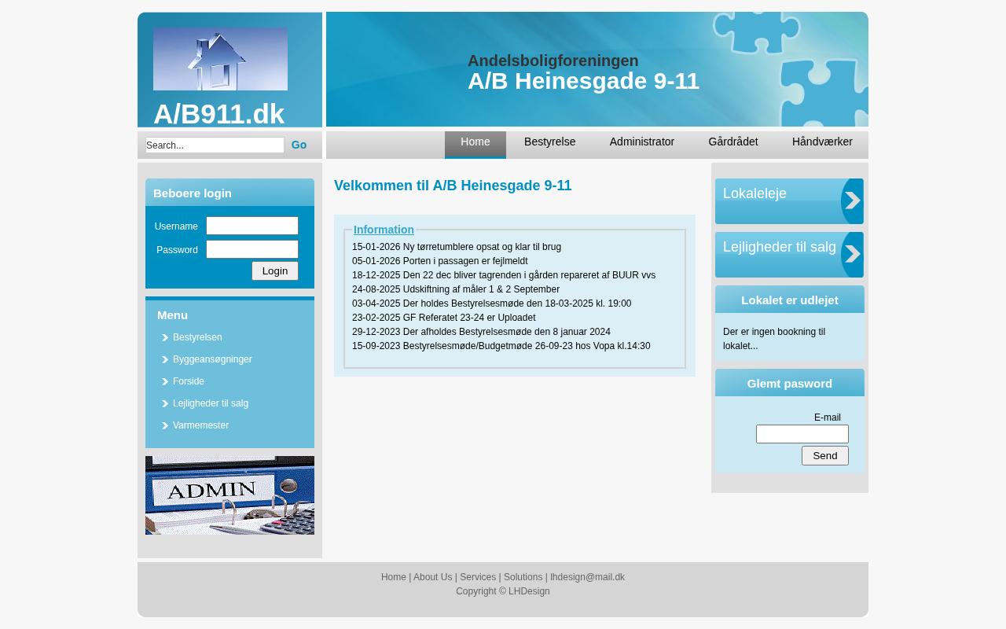Open Varmemester in the side menu

200,425
